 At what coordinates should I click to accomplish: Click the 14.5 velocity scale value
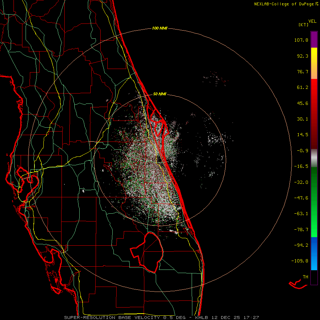pos(303,135)
